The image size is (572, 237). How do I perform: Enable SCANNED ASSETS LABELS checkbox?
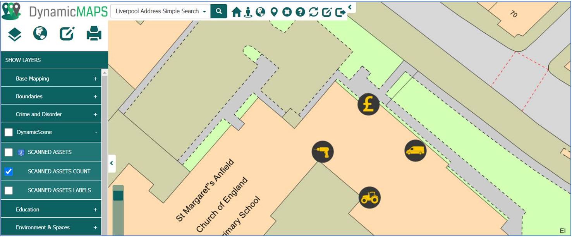click(9, 191)
